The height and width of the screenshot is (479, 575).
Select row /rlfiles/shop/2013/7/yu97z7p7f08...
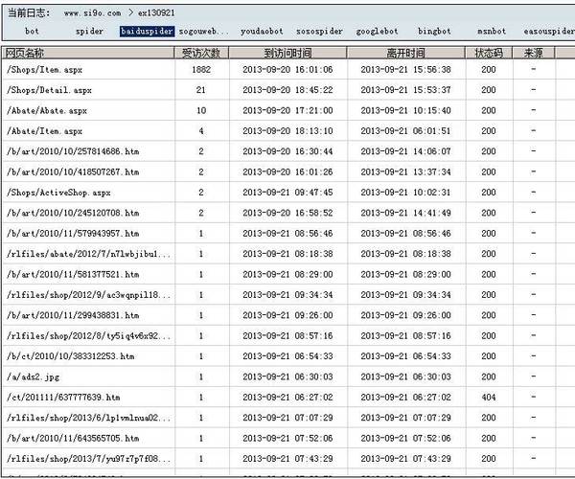click(x=288, y=459)
